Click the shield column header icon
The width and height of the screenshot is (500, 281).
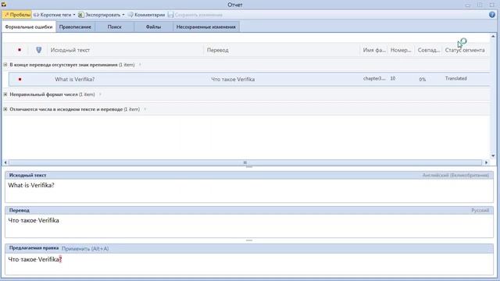(39, 50)
